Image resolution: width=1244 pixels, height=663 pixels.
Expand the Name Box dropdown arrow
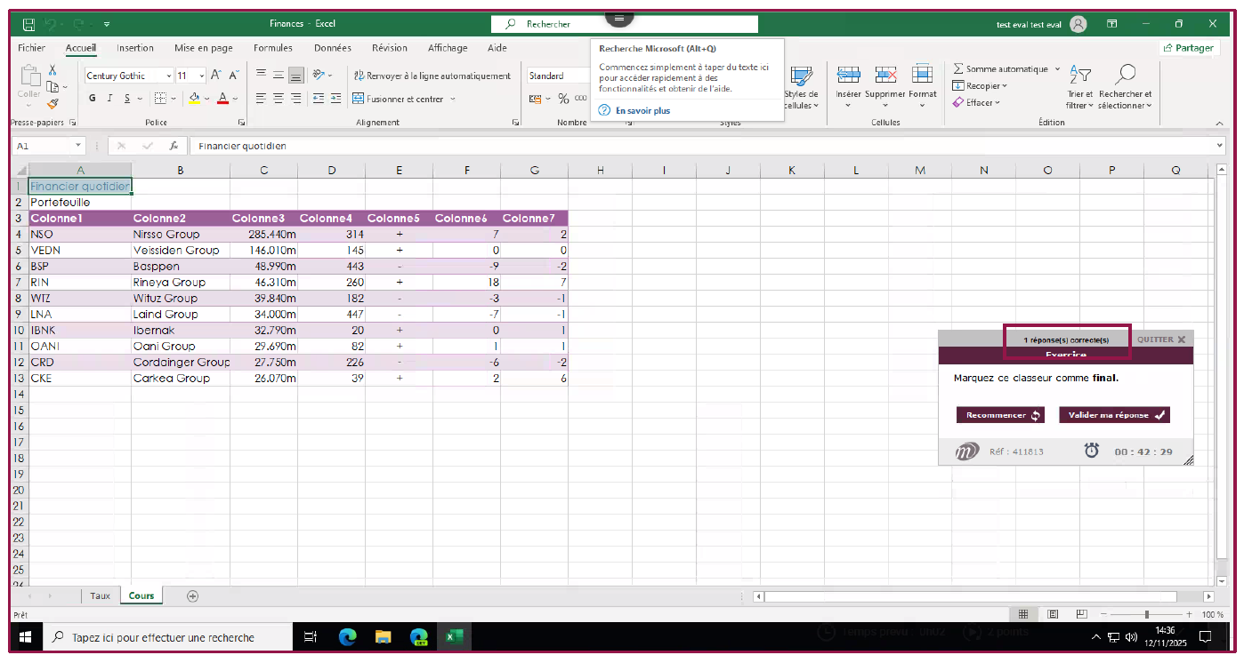[78, 146]
